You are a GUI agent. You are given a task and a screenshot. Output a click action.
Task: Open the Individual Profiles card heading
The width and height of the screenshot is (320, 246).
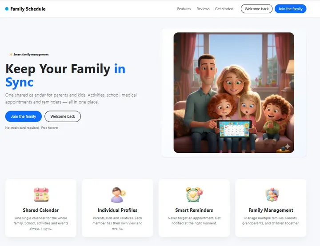117,210
